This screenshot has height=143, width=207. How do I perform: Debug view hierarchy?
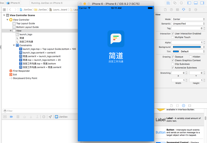point(44,117)
